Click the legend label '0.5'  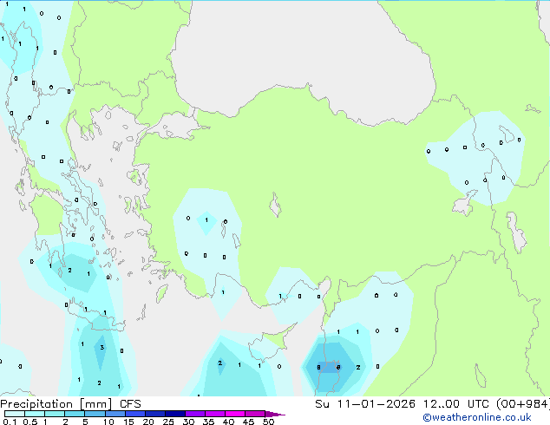(x=30, y=422)
